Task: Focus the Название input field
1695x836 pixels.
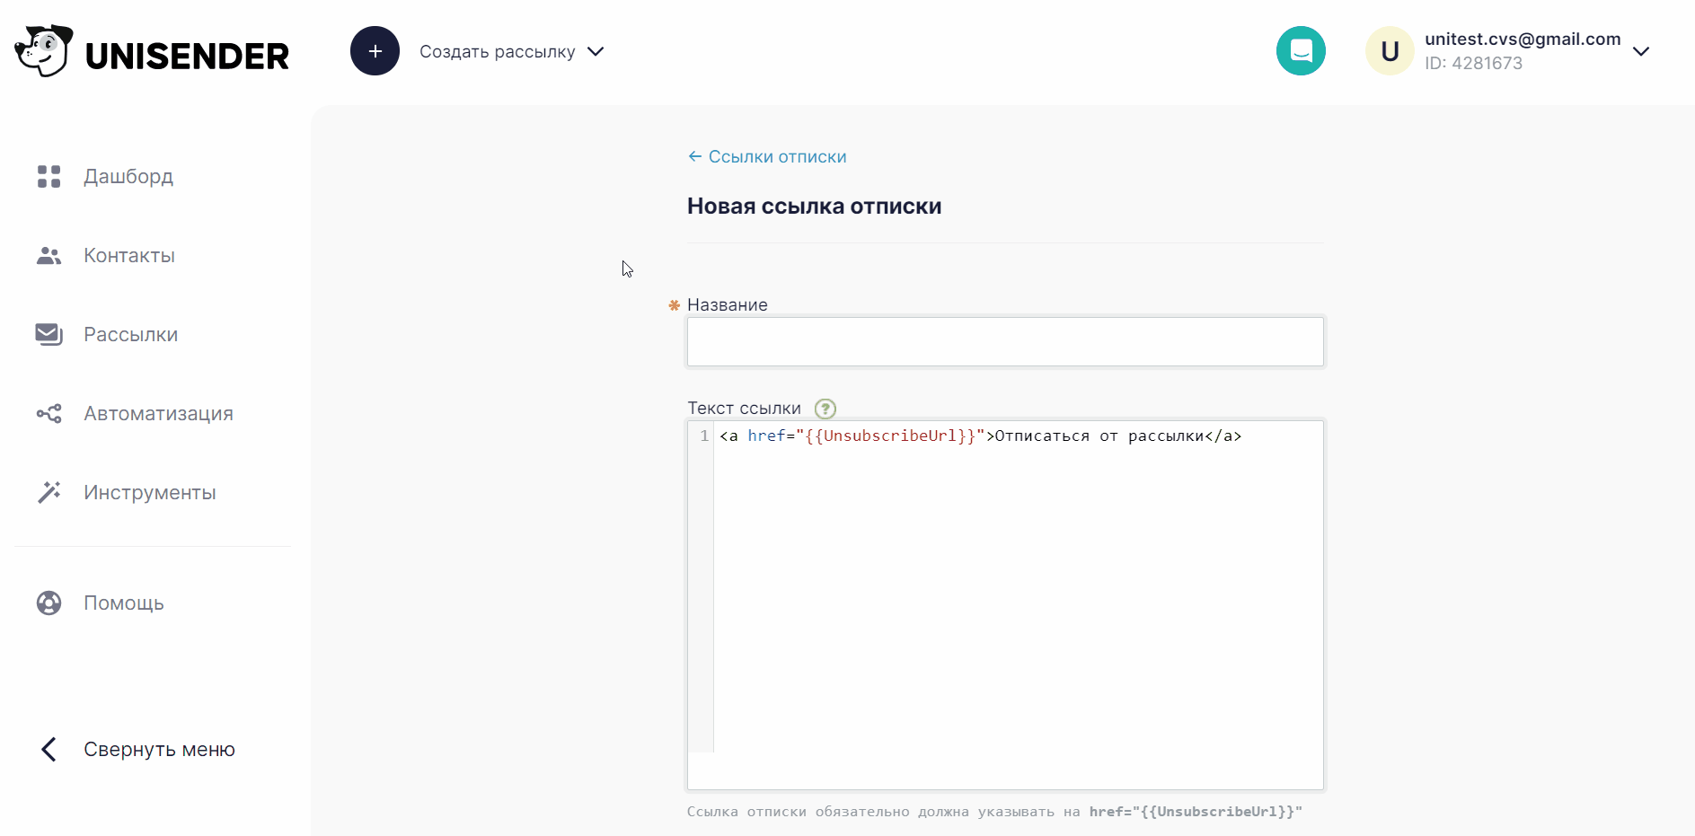Action: (1005, 341)
